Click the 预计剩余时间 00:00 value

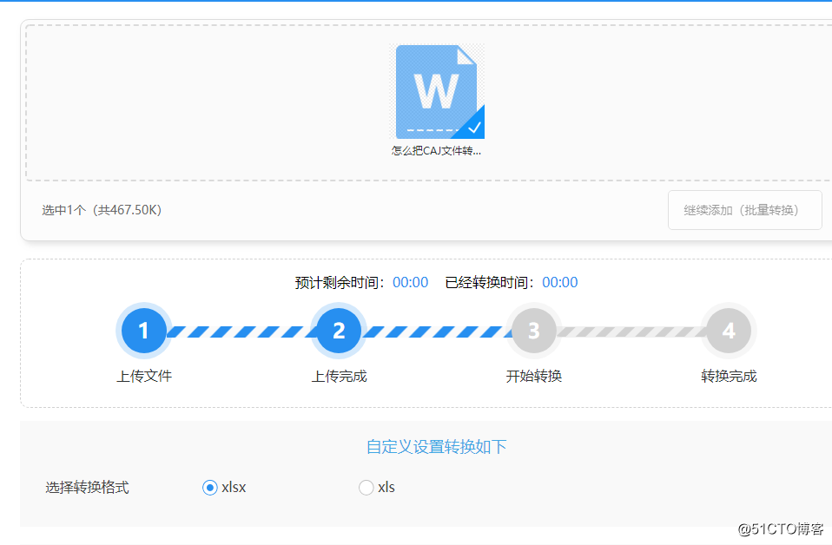coord(410,282)
